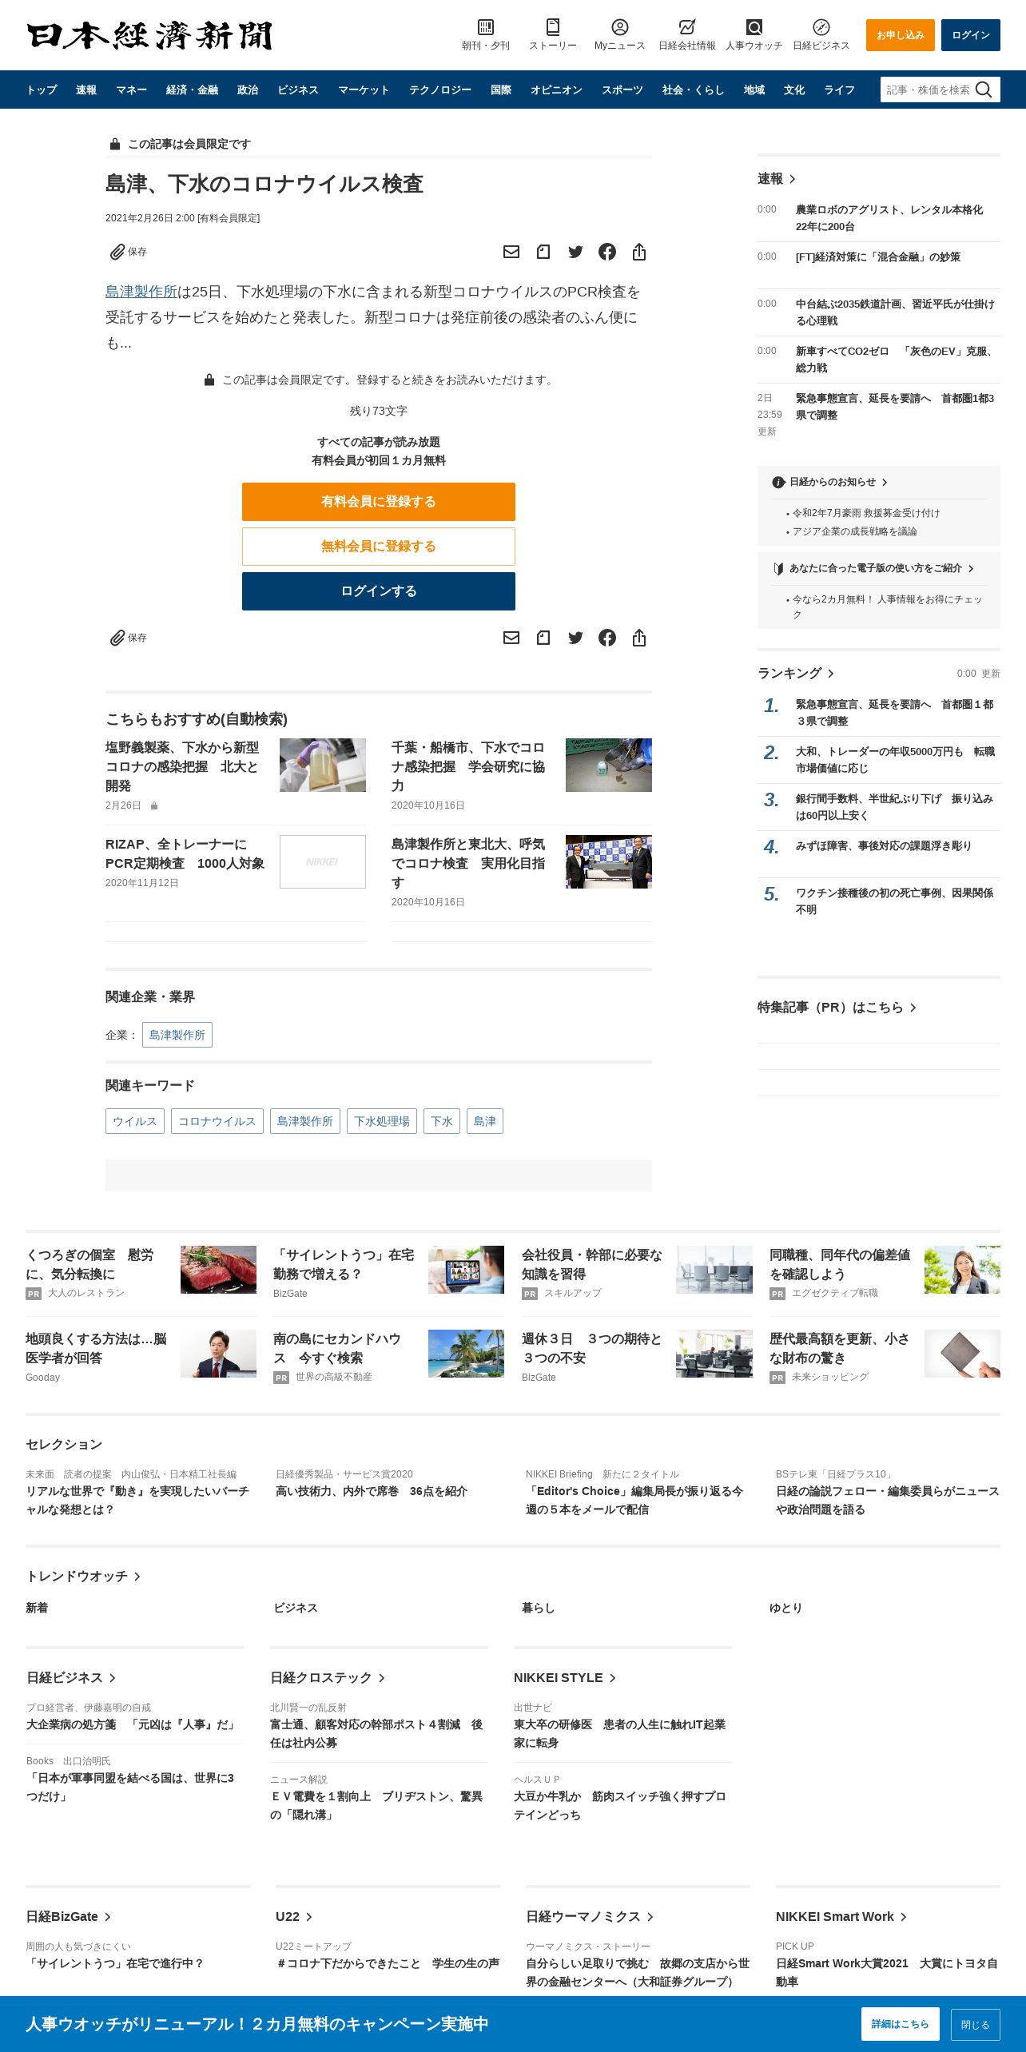
Task: Open NIKKEI Smart Work section heading
Action: pos(841,1917)
